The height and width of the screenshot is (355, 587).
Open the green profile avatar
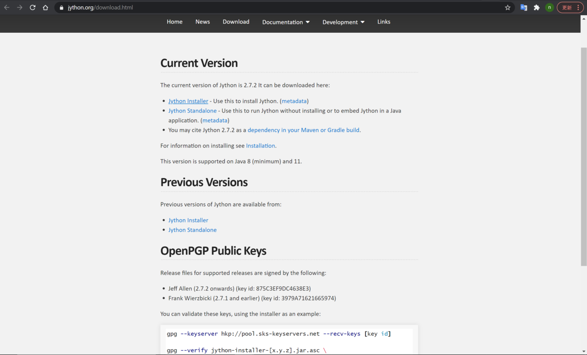click(549, 7)
